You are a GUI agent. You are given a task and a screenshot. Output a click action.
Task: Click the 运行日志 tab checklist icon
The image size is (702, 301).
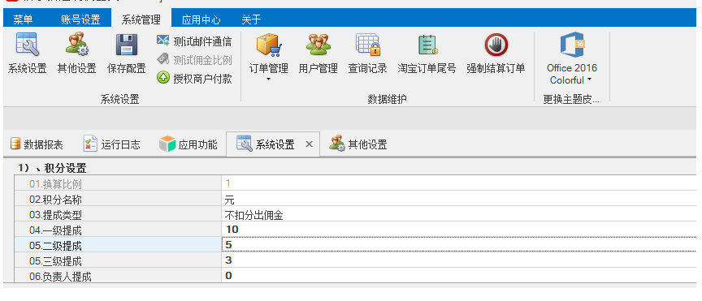pos(90,144)
